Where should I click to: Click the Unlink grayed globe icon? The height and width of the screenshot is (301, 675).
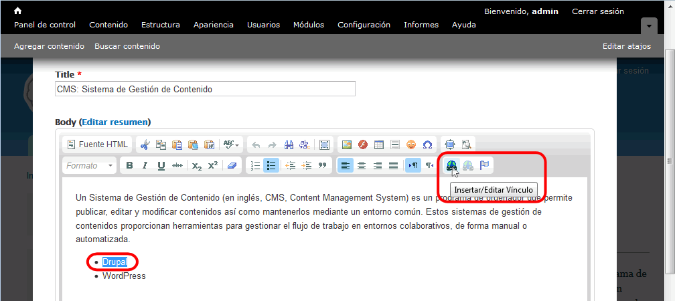click(468, 166)
